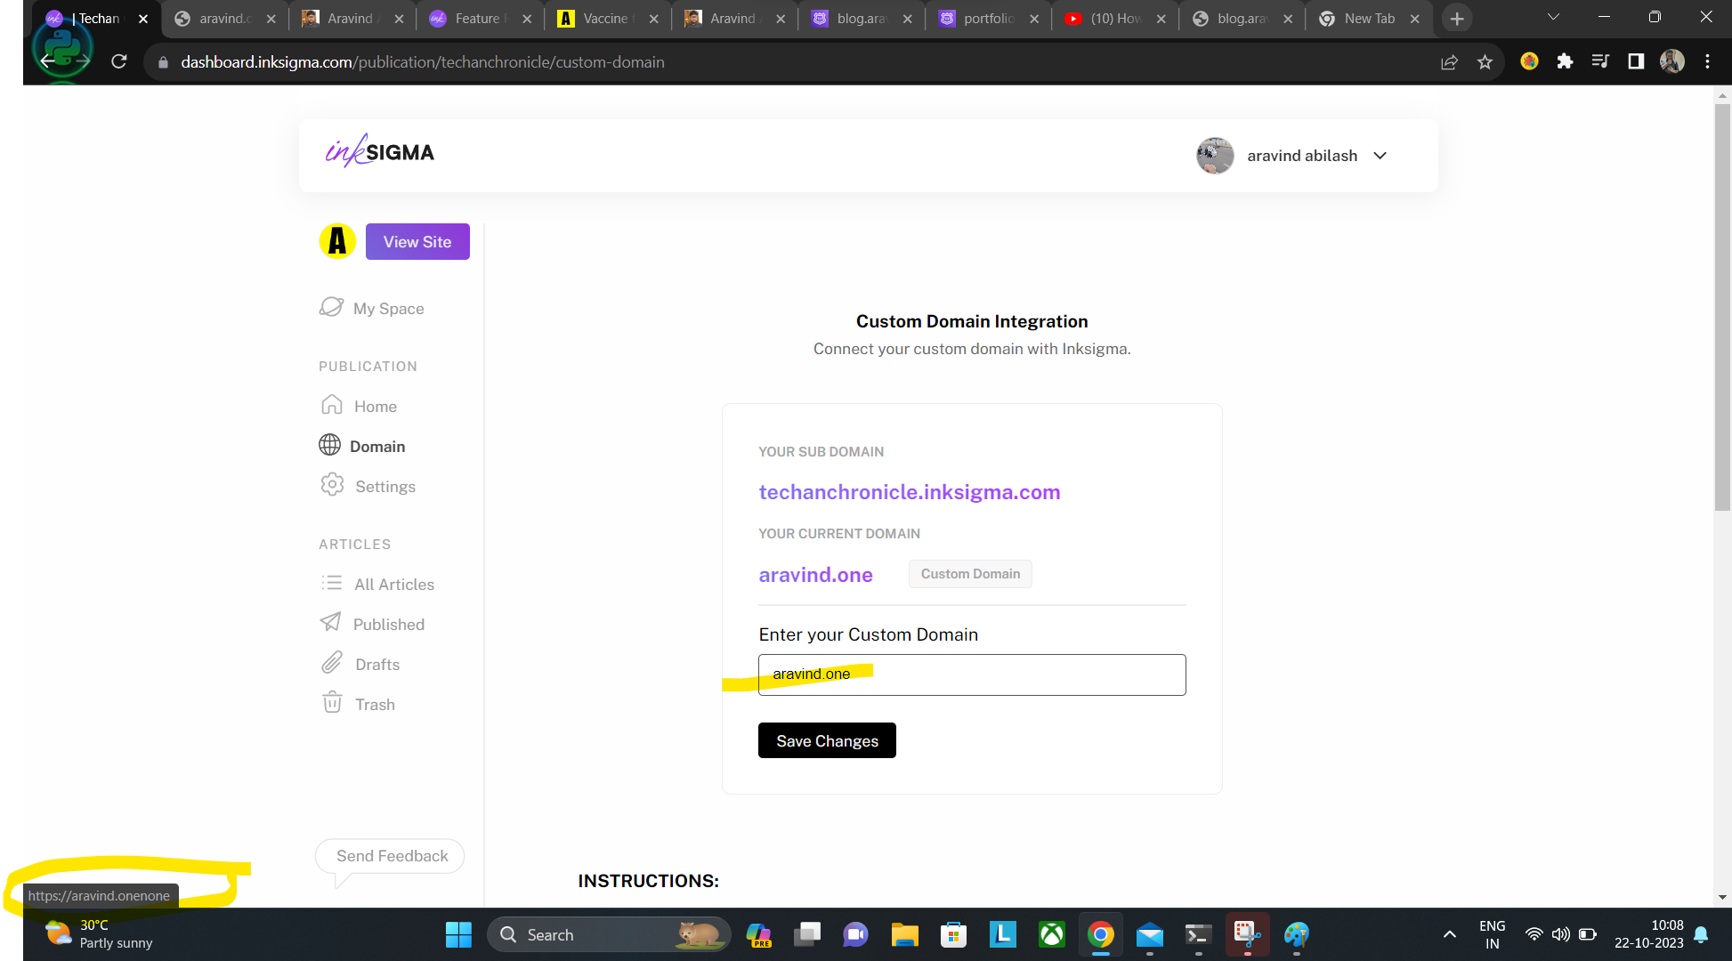Open Microsoft Store from taskbar
Viewport: 1732px width, 961px height.
953,934
